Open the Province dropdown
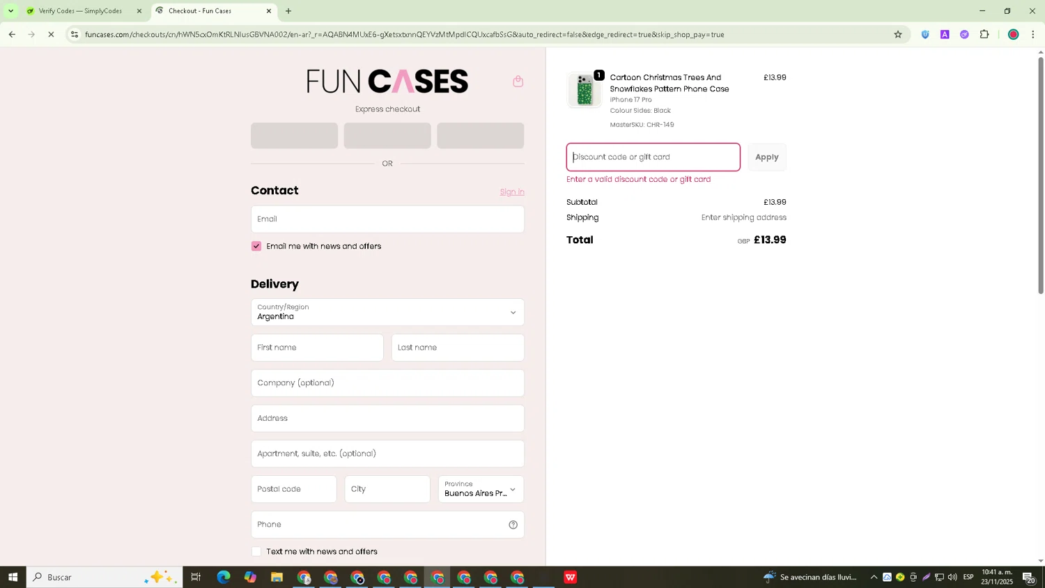 tap(481, 489)
